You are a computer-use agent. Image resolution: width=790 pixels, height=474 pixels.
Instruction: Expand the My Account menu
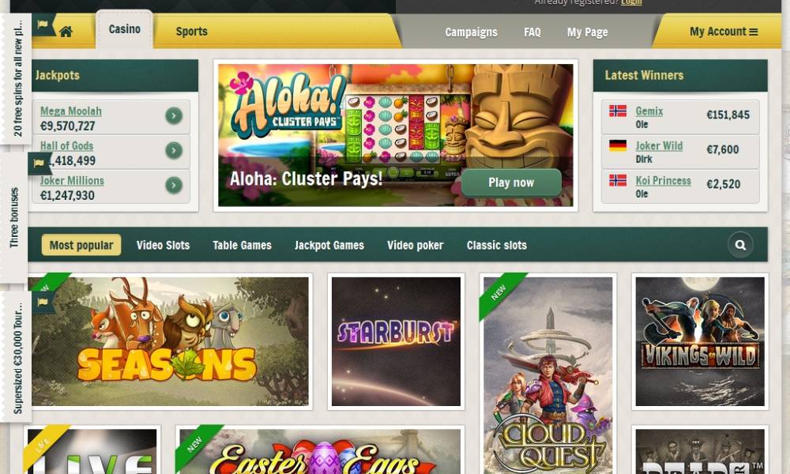[724, 32]
